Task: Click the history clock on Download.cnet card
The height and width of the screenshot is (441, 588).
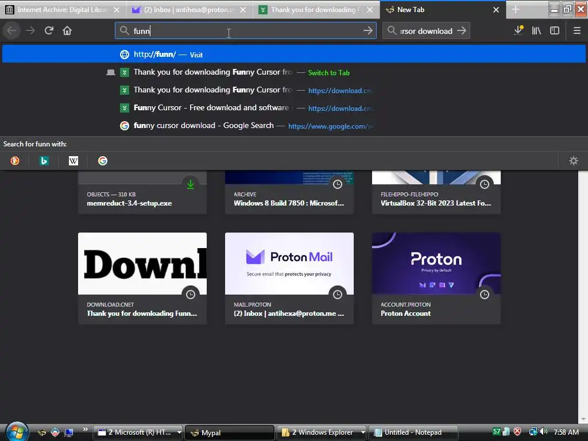Action: click(191, 295)
